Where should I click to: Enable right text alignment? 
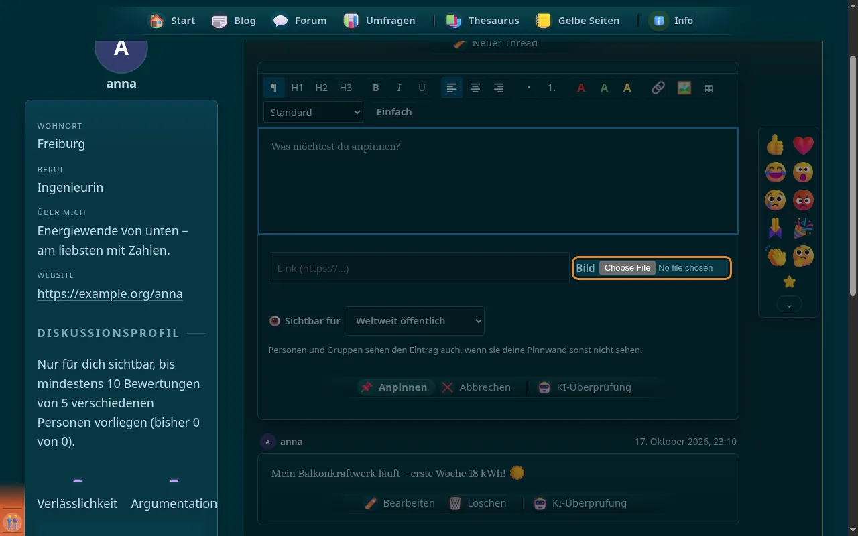coord(498,88)
